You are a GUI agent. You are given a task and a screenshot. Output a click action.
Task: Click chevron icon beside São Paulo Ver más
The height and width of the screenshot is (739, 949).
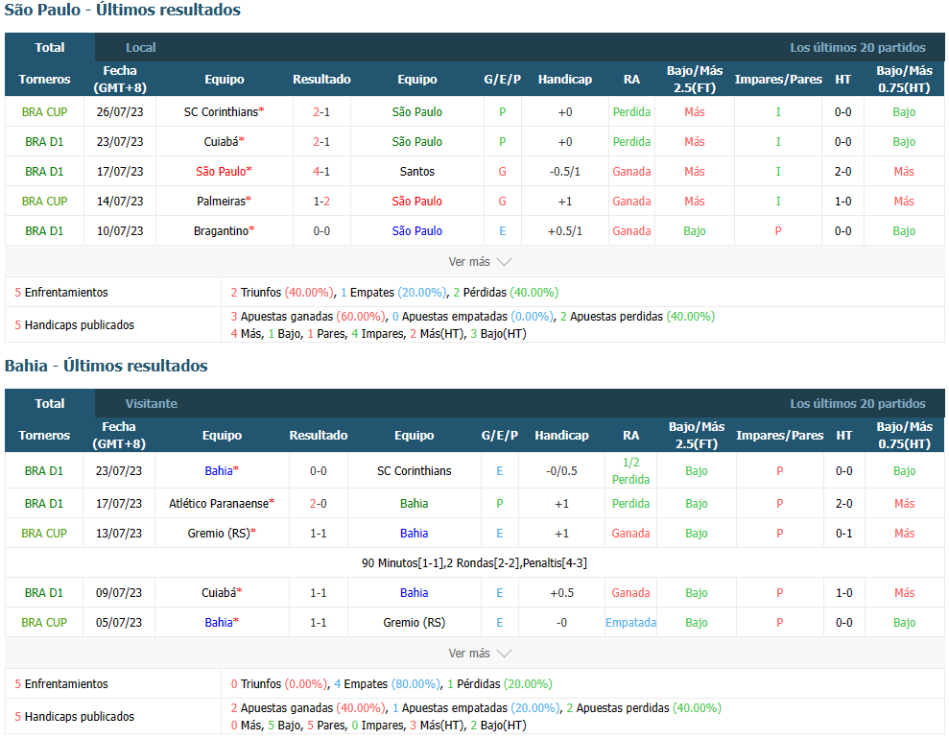coord(504,262)
